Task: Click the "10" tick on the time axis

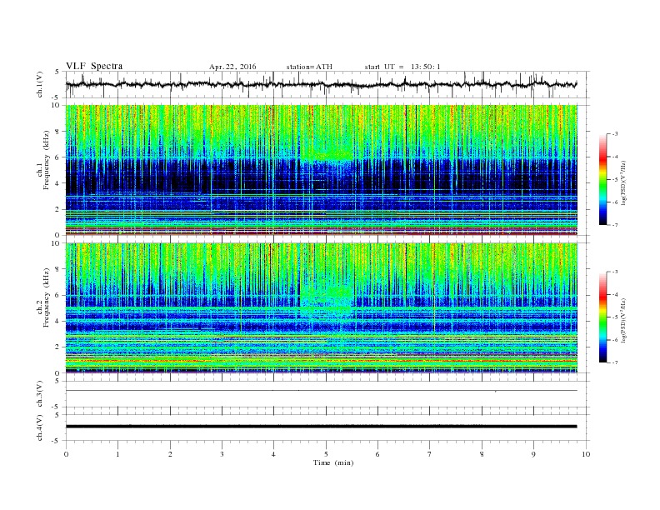Action: tap(586, 454)
